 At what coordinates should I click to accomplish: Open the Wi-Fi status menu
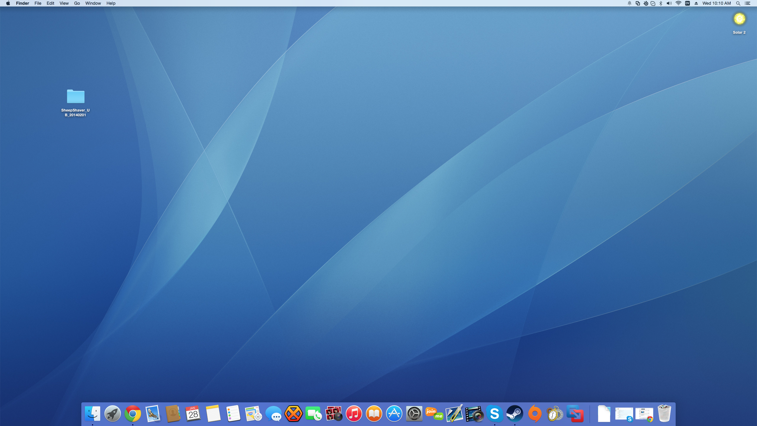point(678,3)
